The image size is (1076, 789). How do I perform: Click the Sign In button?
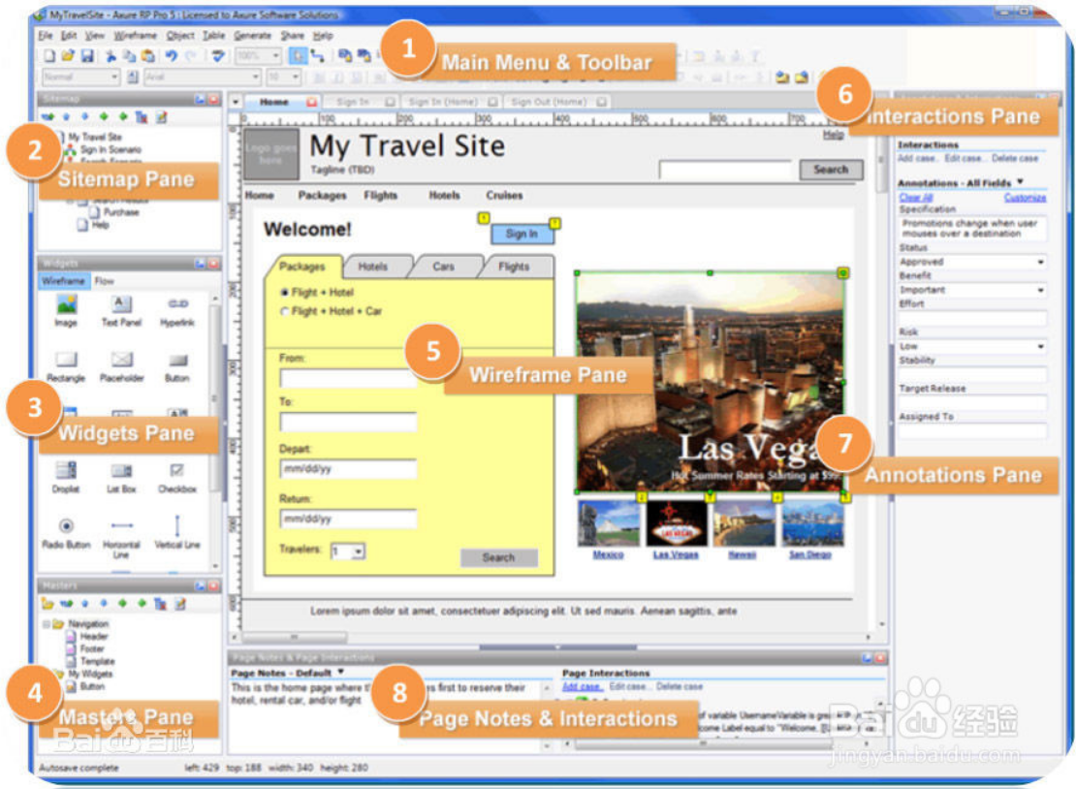pos(522,234)
